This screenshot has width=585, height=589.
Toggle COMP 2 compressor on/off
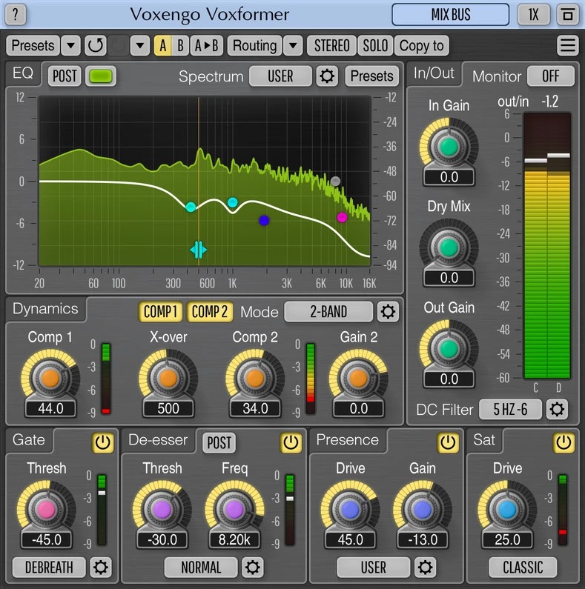(x=210, y=312)
